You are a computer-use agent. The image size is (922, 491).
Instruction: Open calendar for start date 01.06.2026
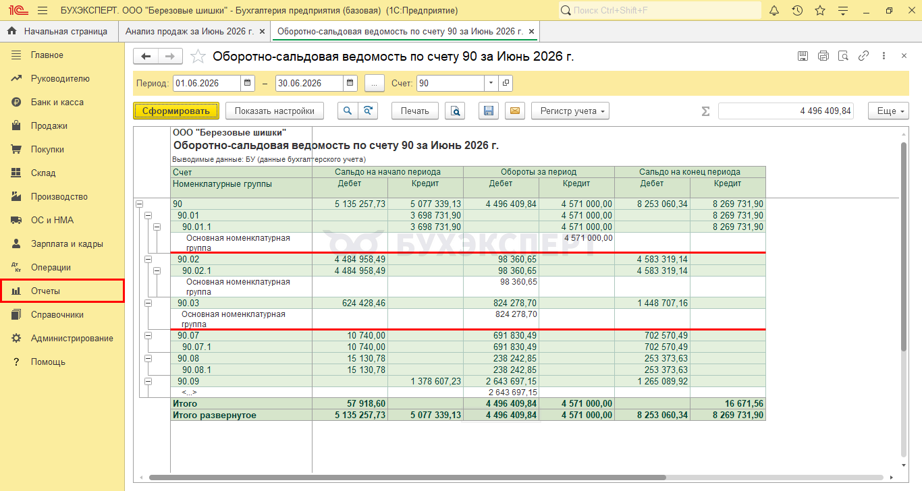248,84
